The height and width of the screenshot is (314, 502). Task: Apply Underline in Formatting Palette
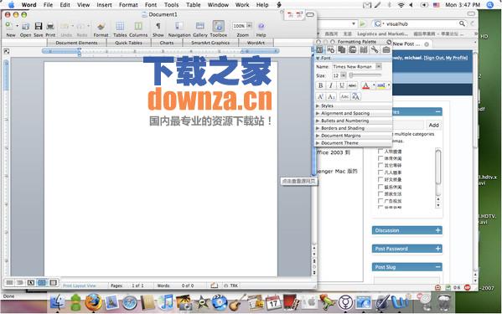342,85
